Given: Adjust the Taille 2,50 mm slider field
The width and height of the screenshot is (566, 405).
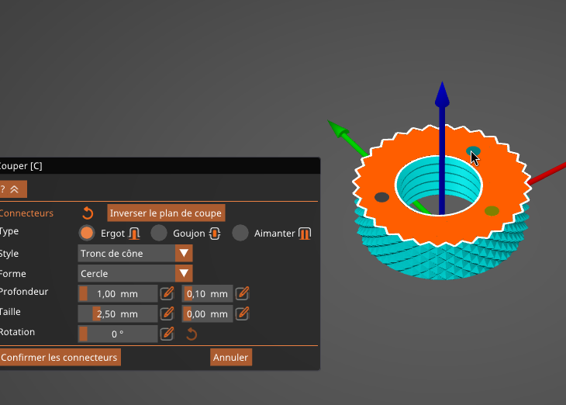Looking at the screenshot, I should click(x=118, y=314).
